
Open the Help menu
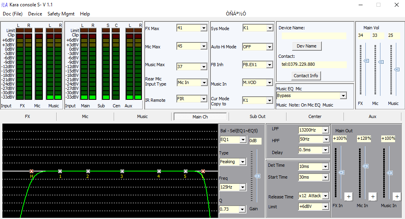pos(85,14)
